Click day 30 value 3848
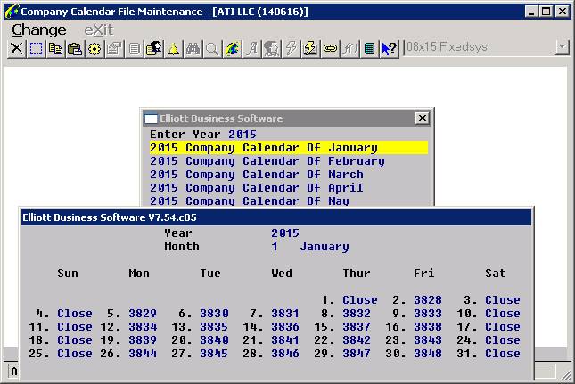 coord(428,354)
